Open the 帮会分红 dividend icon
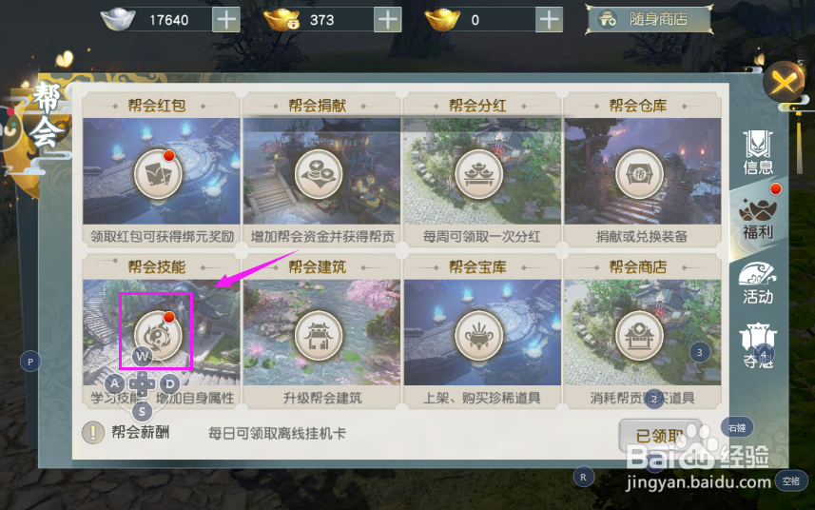The height and width of the screenshot is (510, 815). click(x=478, y=174)
